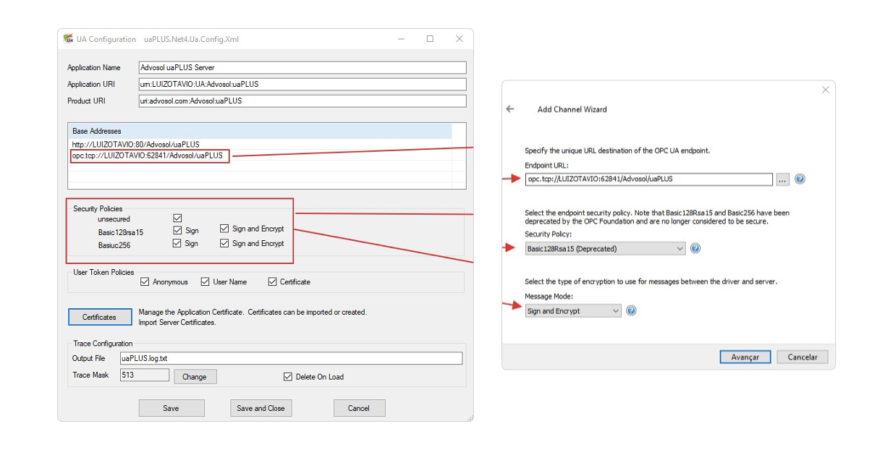Screen dimensions: 893x450
Task: Minimize the UA Configuration window
Action: (x=402, y=39)
